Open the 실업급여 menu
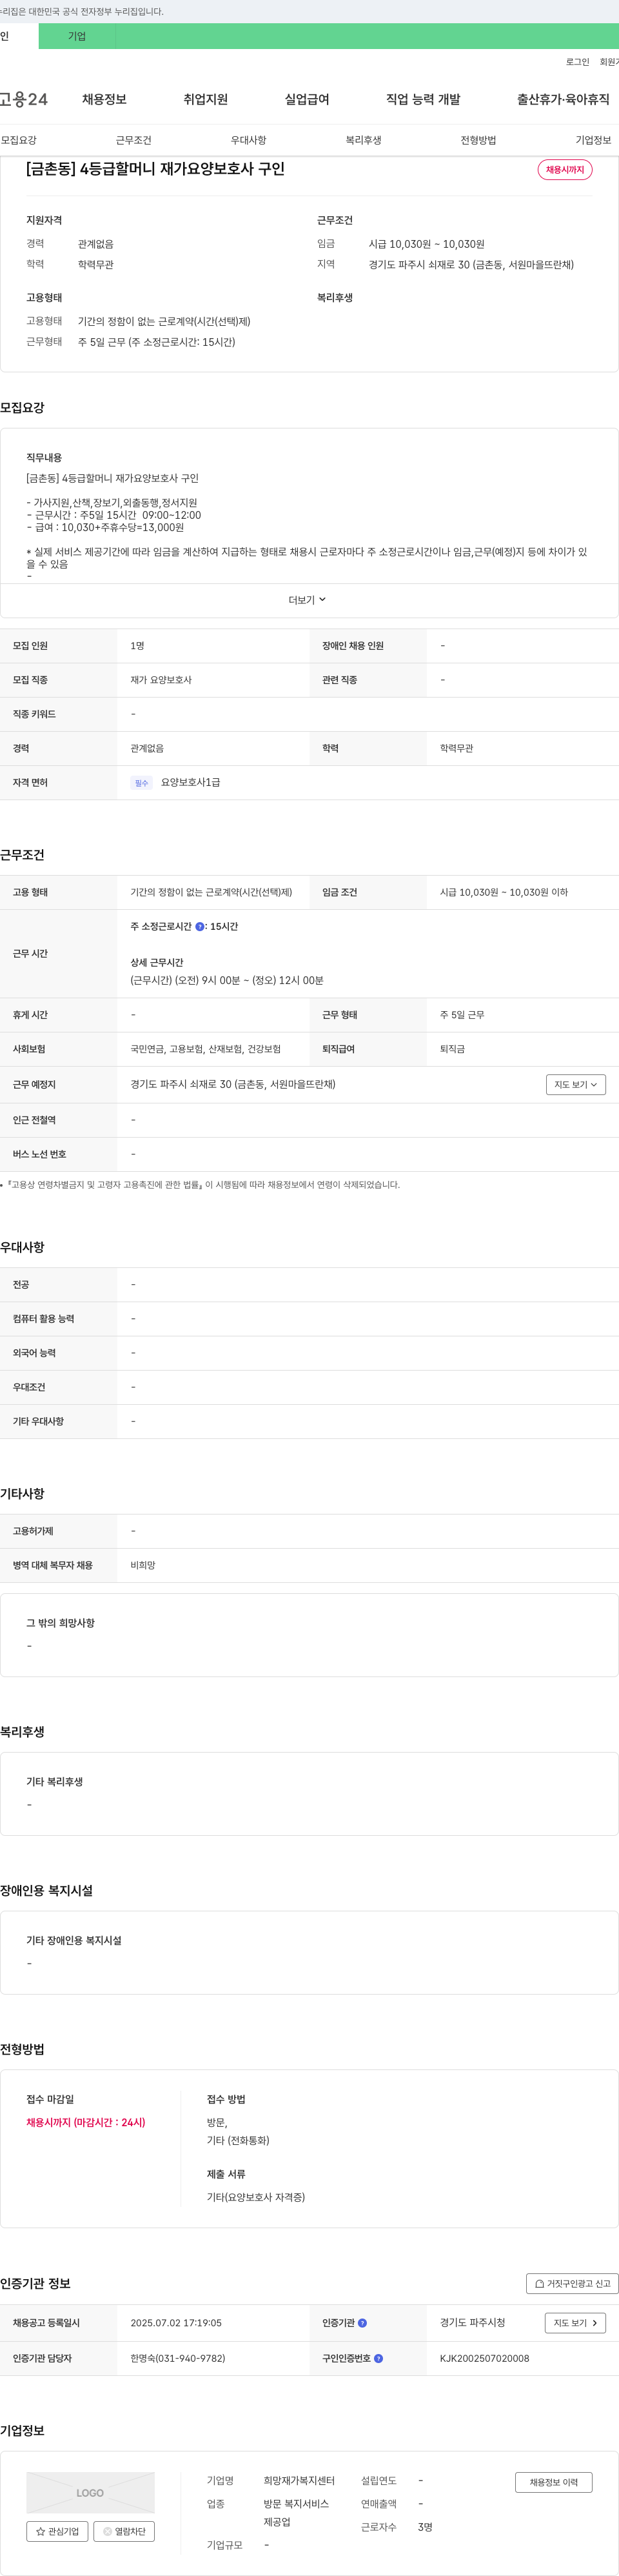 tap(307, 99)
